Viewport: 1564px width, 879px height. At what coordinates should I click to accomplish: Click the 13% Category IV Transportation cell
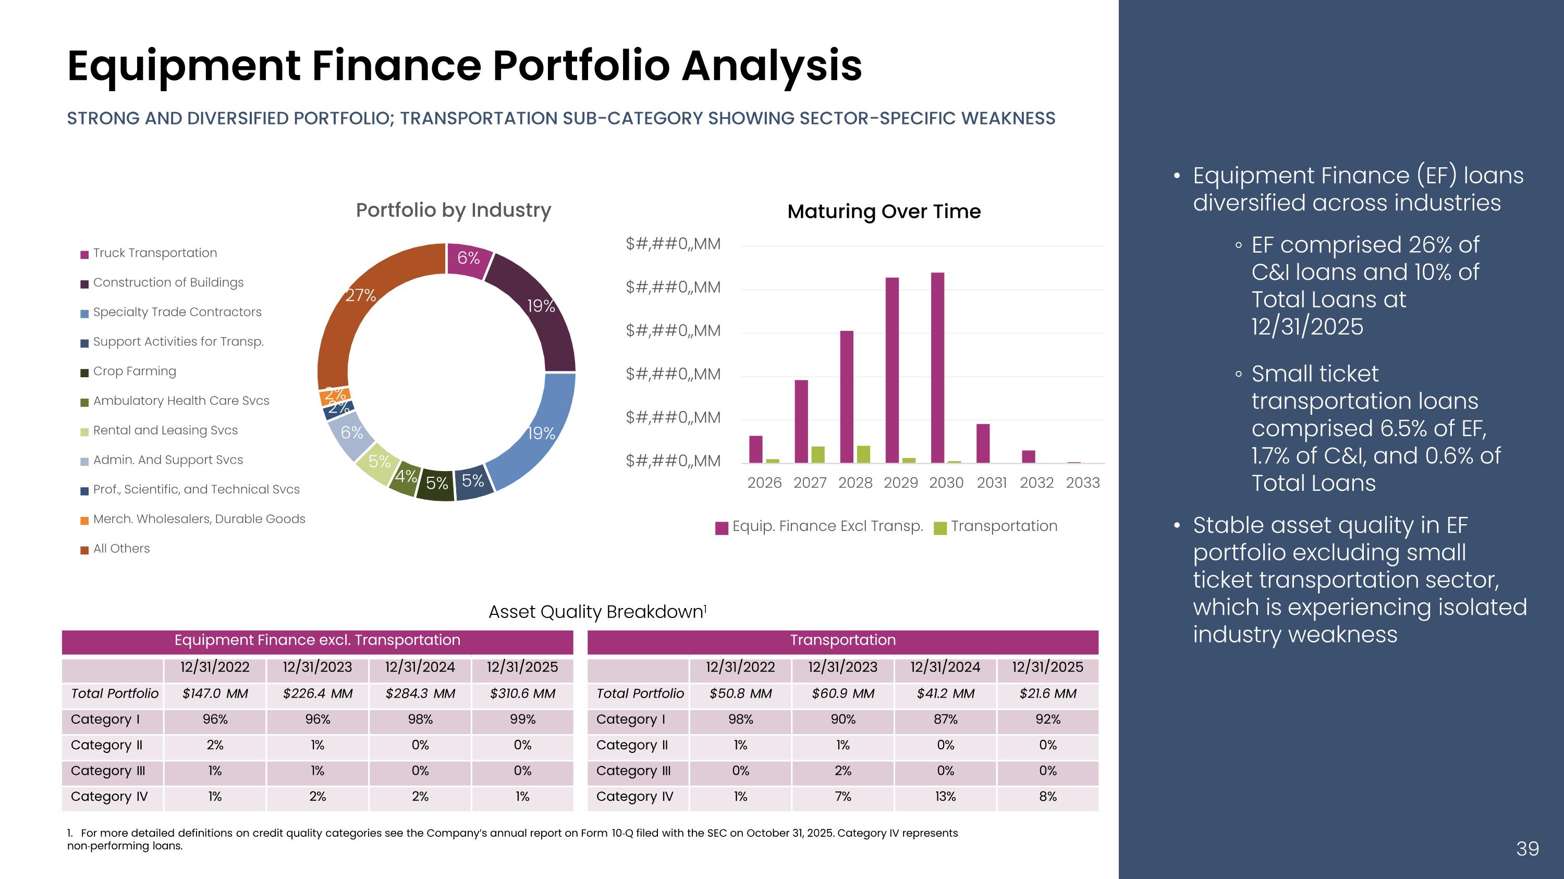pyautogui.click(x=945, y=797)
